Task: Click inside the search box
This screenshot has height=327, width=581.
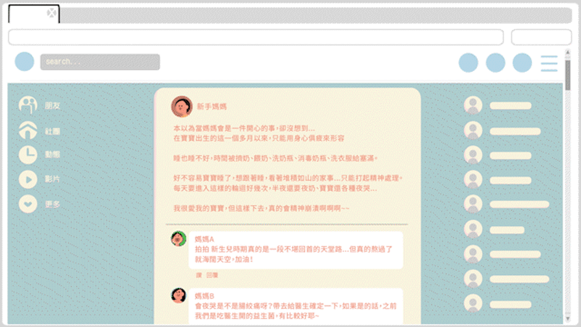Action: click(x=99, y=62)
